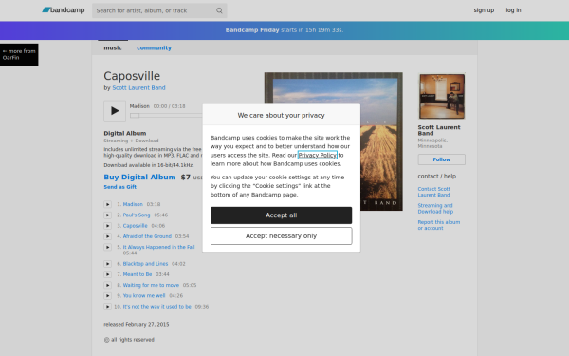Click the Privacy Policy link
569x356 pixels.
[318, 155]
